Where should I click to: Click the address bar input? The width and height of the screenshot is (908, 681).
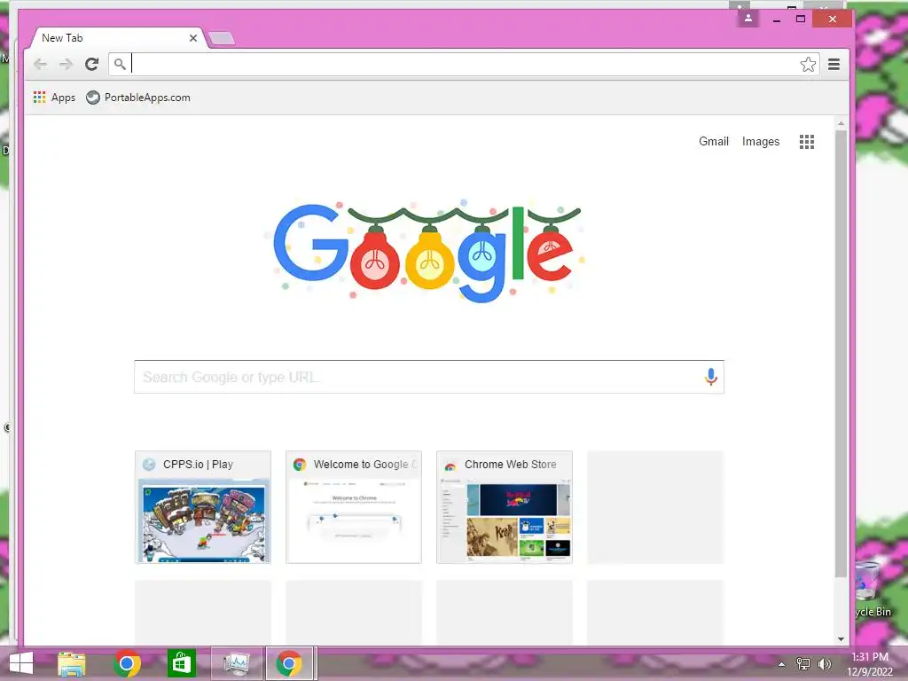point(463,64)
